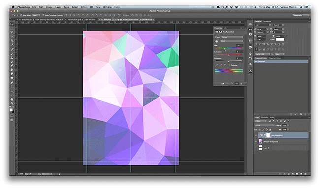Delete layer trash icon in Layers footer
Image resolution: width=320 pixels, height=188 pixels.
(x=305, y=174)
